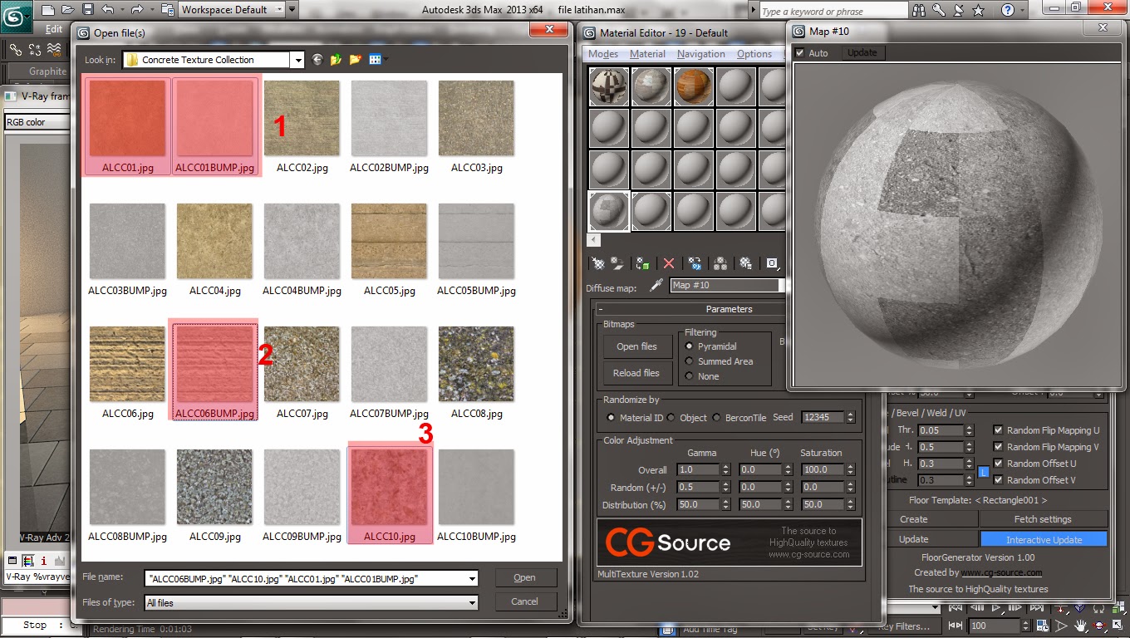This screenshot has height=638, width=1130.
Task: Open the Modes menu in Material Editor
Action: [602, 53]
